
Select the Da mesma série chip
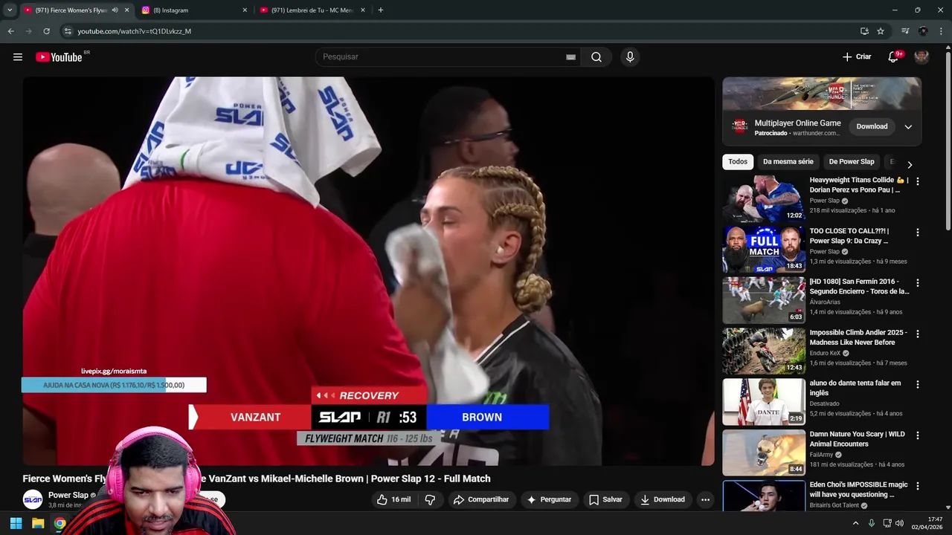[x=788, y=162]
